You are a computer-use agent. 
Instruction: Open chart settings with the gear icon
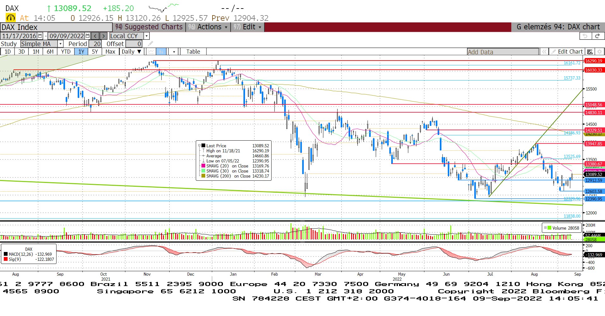click(x=599, y=52)
